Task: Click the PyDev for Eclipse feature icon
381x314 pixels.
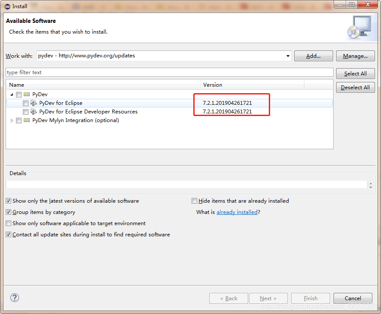Action: pyautogui.click(x=34, y=103)
